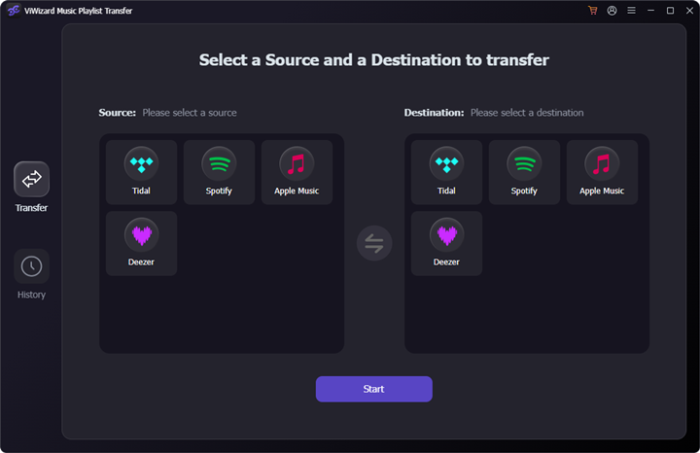
Task: Maximize the ViWizard window
Action: (x=670, y=11)
